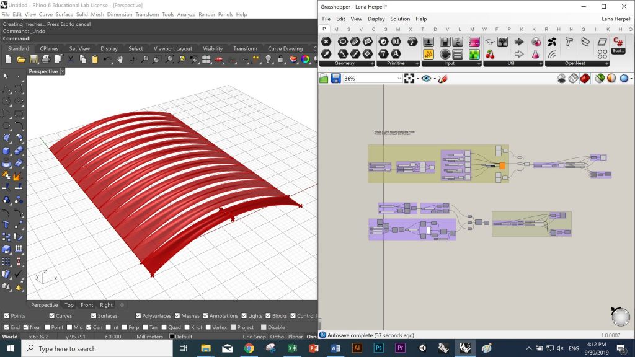Click the Ortho button in status bar

(x=277, y=337)
